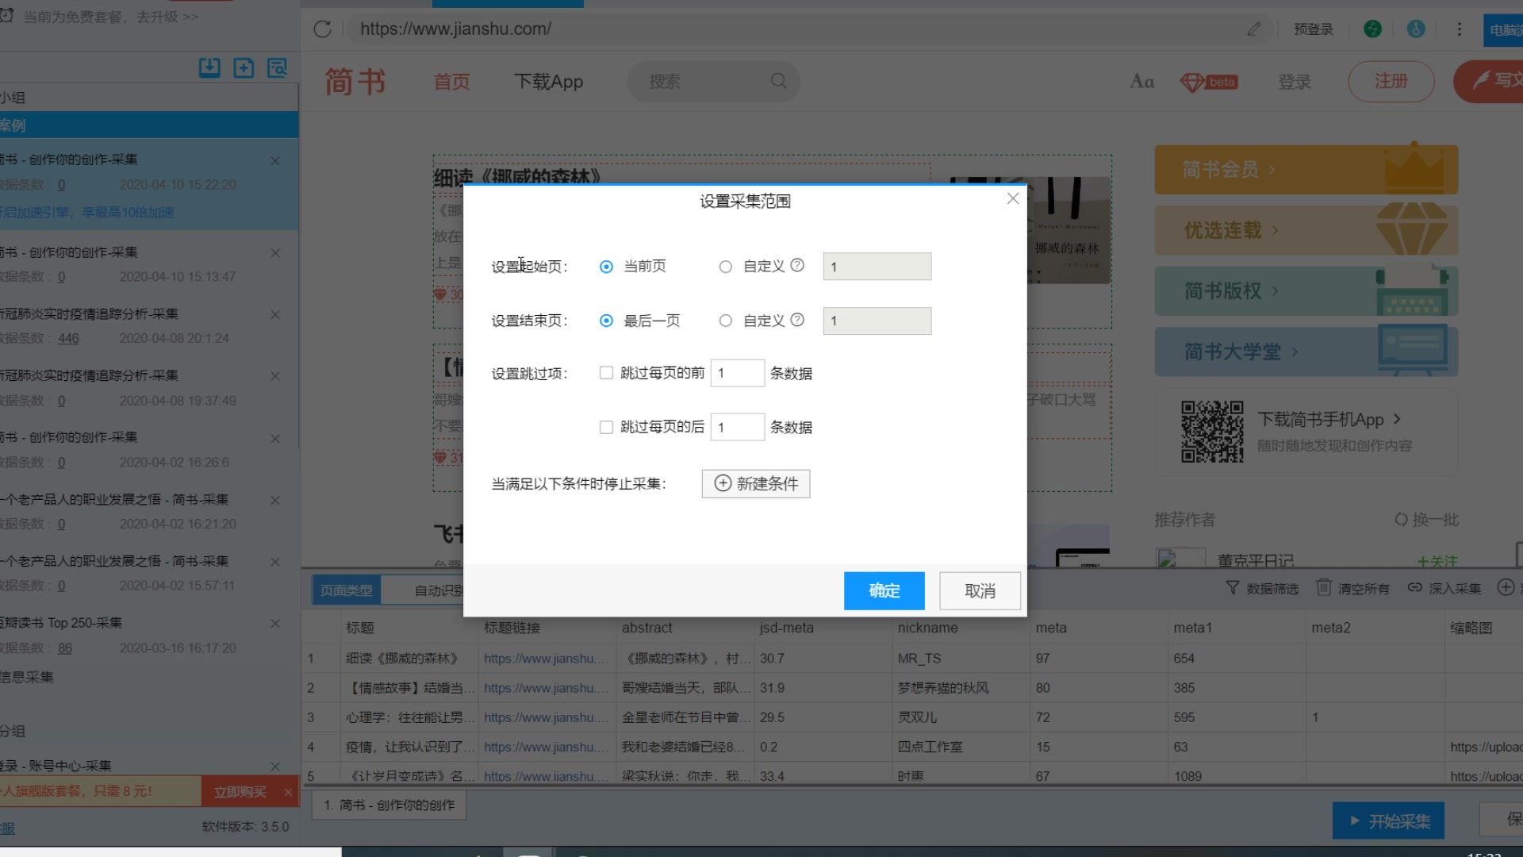Click the skip-last count input field
The width and height of the screenshot is (1523, 857).
737,427
